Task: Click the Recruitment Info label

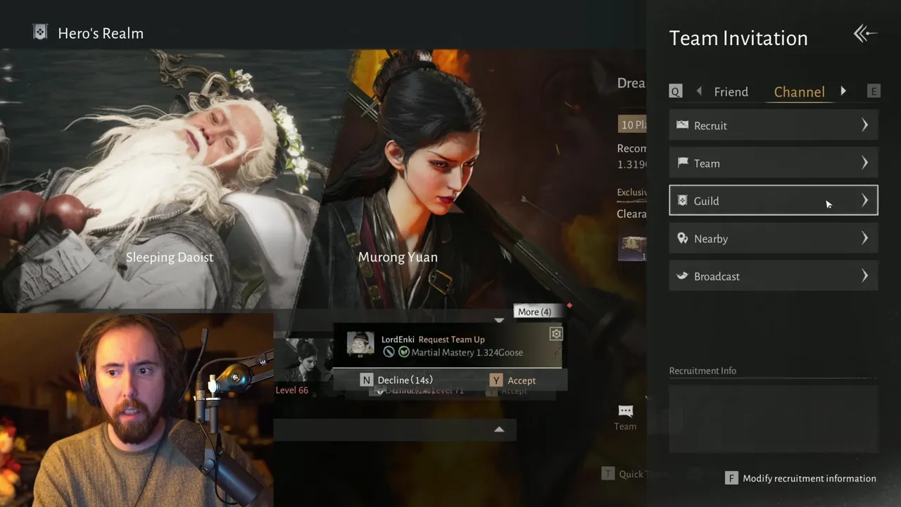Action: 702,370
